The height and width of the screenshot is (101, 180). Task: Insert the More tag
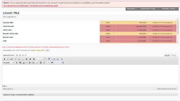(x=45, y=59)
